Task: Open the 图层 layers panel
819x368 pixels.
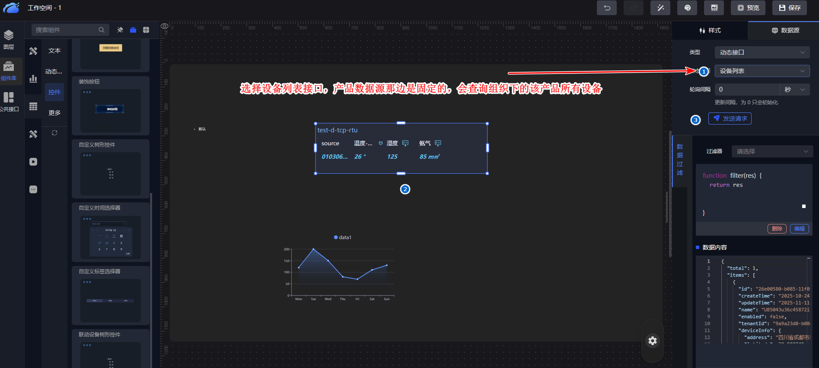Action: 9,39
